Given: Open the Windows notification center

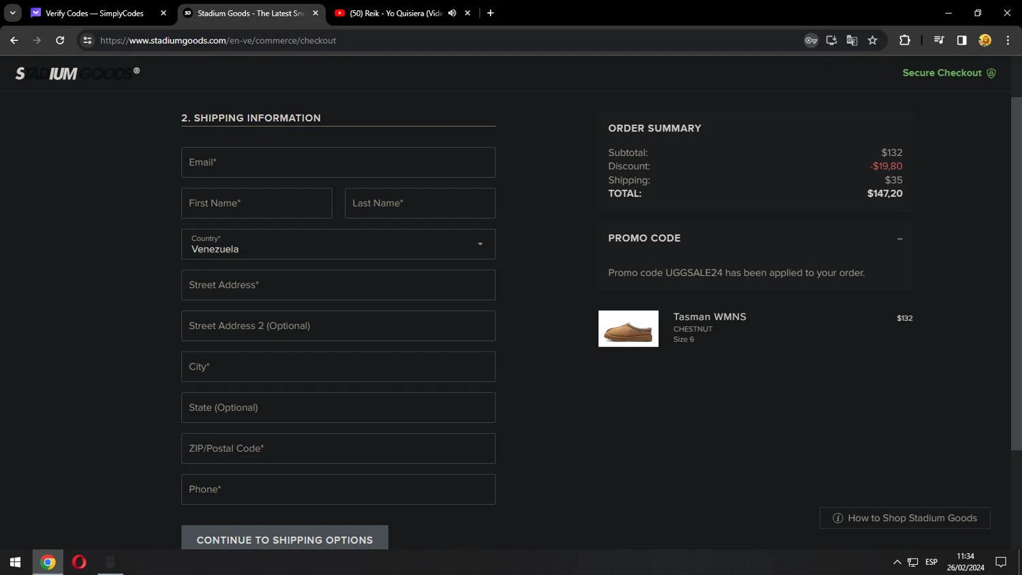Looking at the screenshot, I should 1001,562.
